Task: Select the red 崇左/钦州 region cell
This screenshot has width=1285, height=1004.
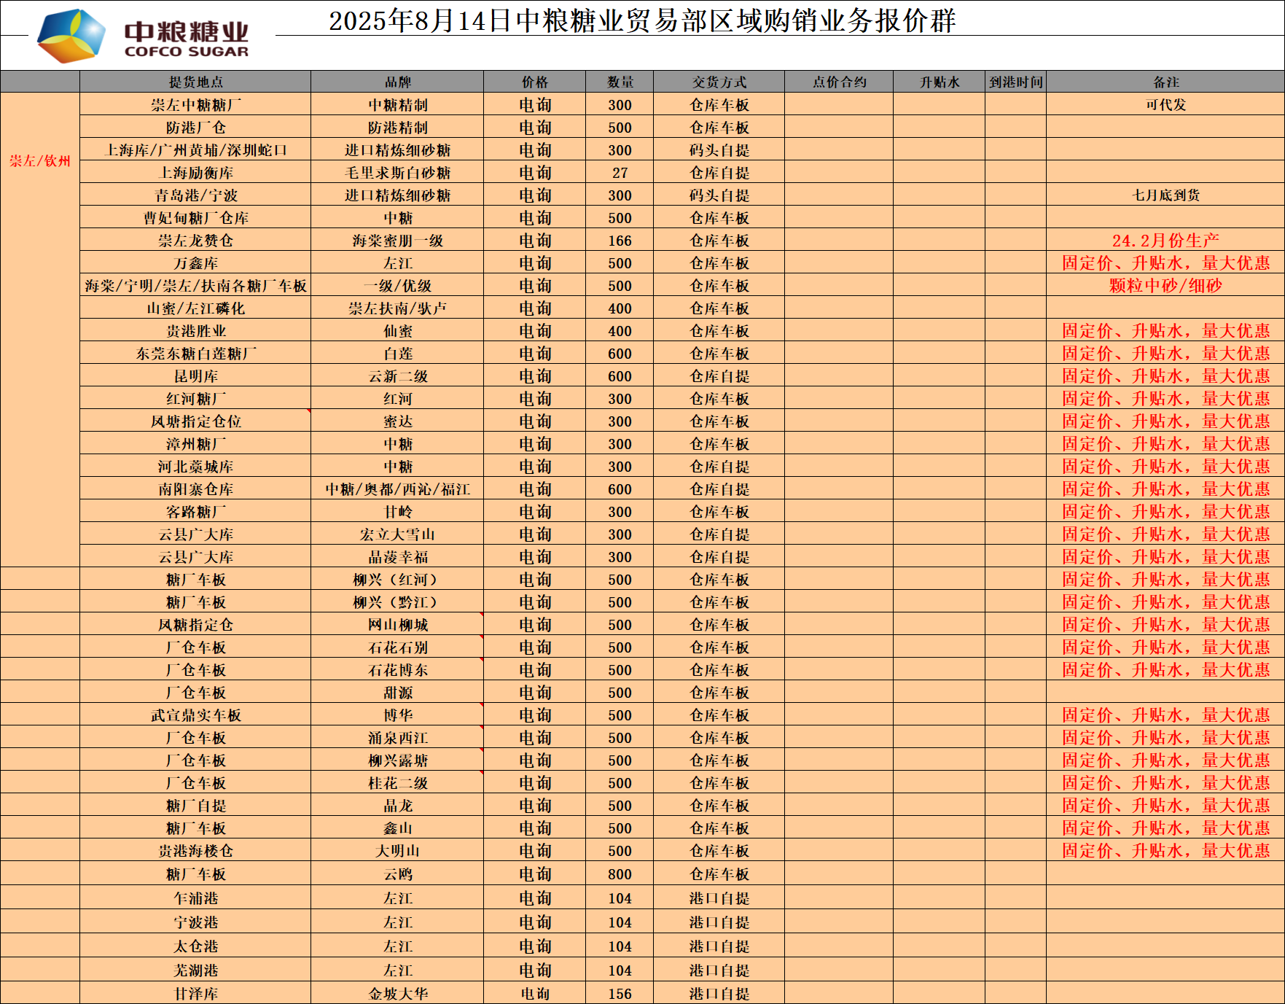Action: click(x=40, y=160)
